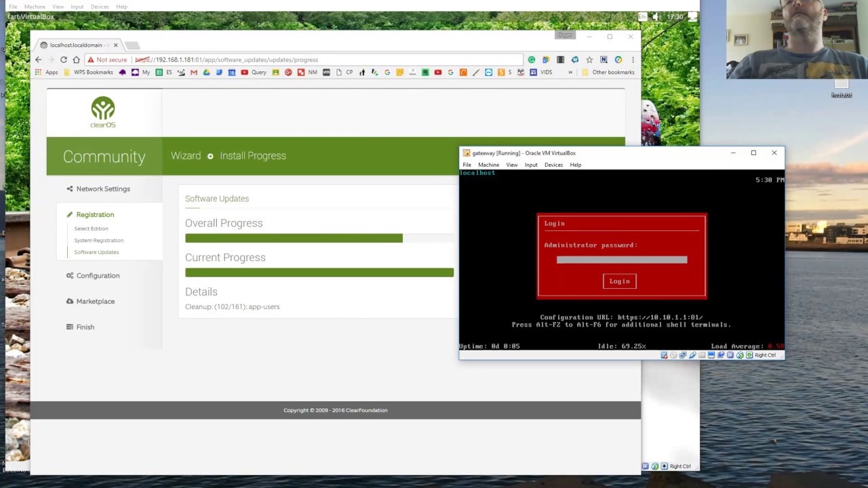Click the green keyboard capture icon beside Right Ctrl
This screenshot has height=488, width=868.
tap(749, 355)
